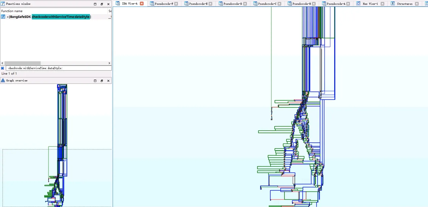Close the Pseudocode-F tab
This screenshot has height=207, width=428.
176,4
